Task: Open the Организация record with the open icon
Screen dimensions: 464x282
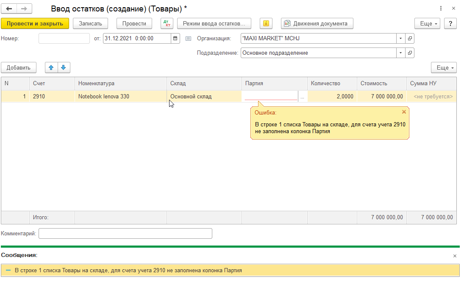Action: point(410,38)
